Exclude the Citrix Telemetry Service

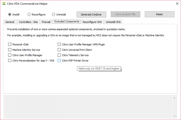click(59, 55)
